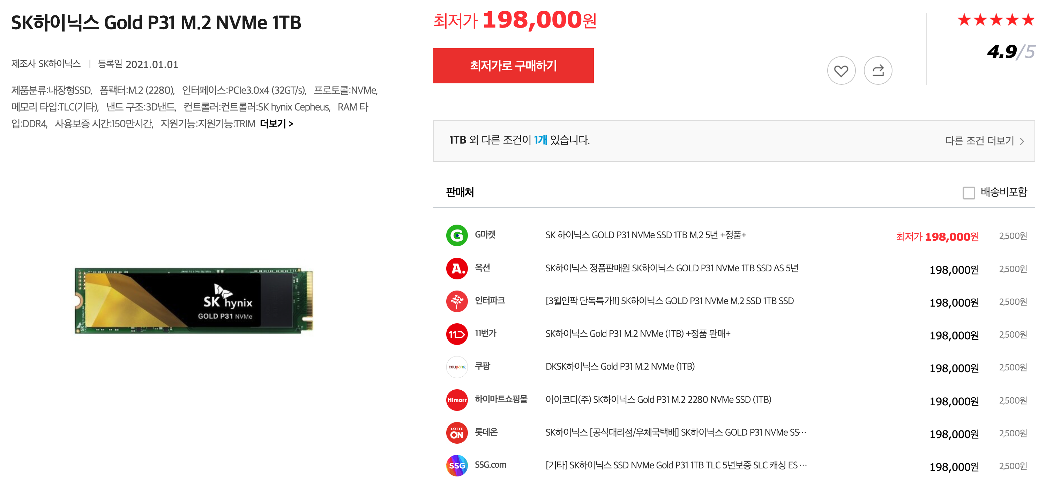Expand product specs with 더보기
Viewport: 1046px width, 489px height.
(x=276, y=123)
